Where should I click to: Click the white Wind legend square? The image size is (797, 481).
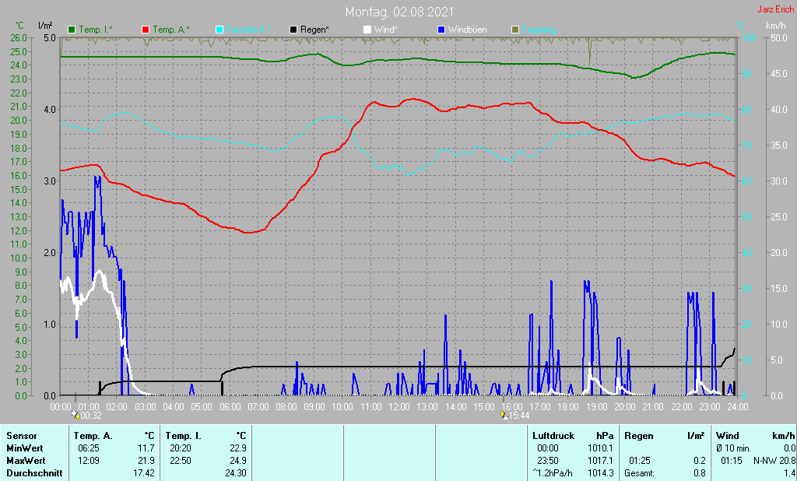tap(367, 30)
